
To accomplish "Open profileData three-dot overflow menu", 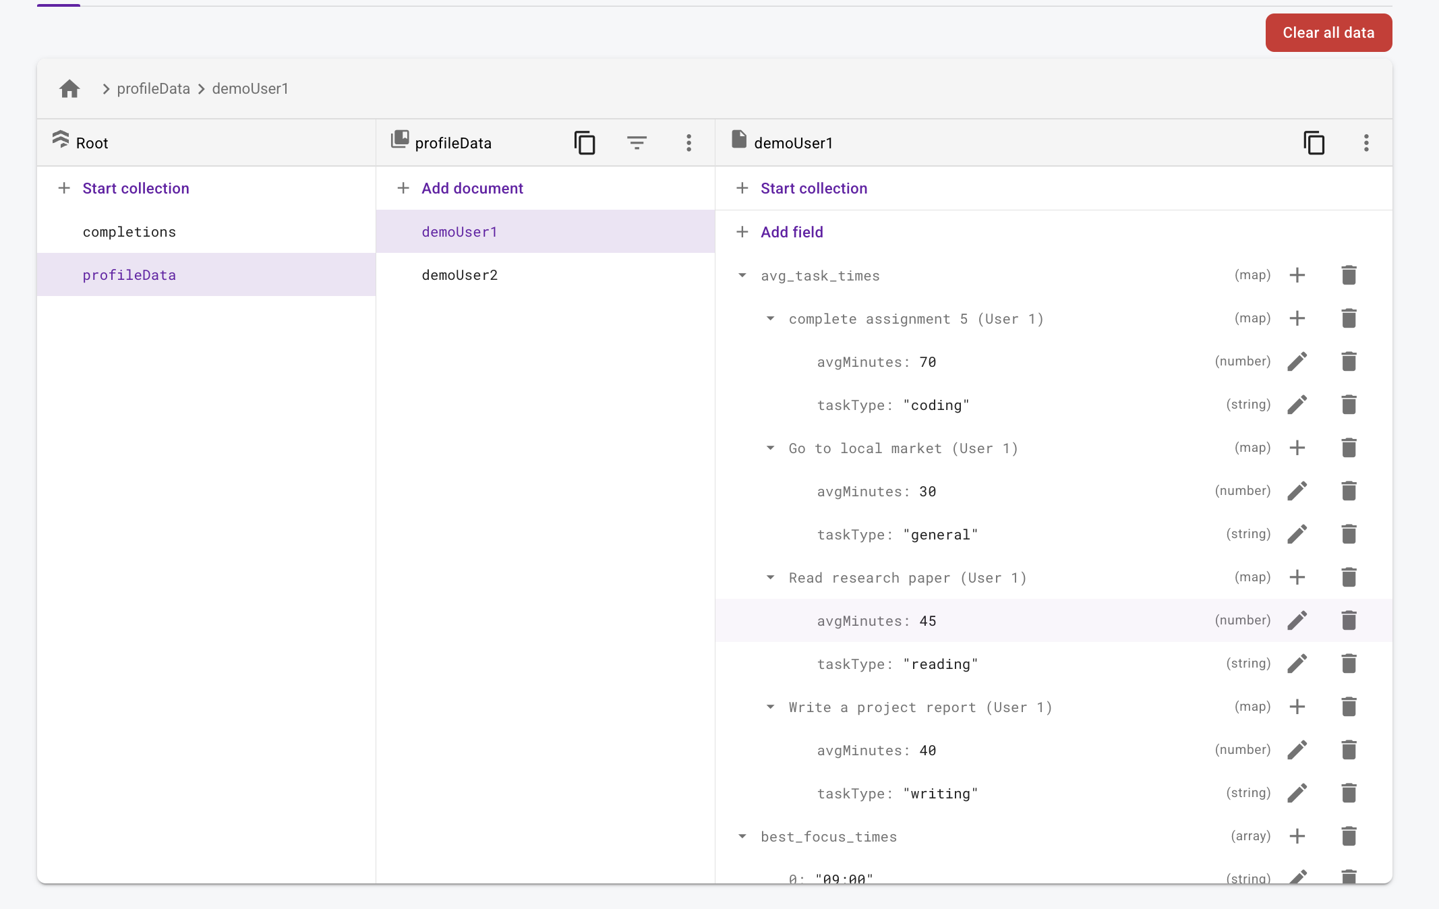I will coord(688,142).
